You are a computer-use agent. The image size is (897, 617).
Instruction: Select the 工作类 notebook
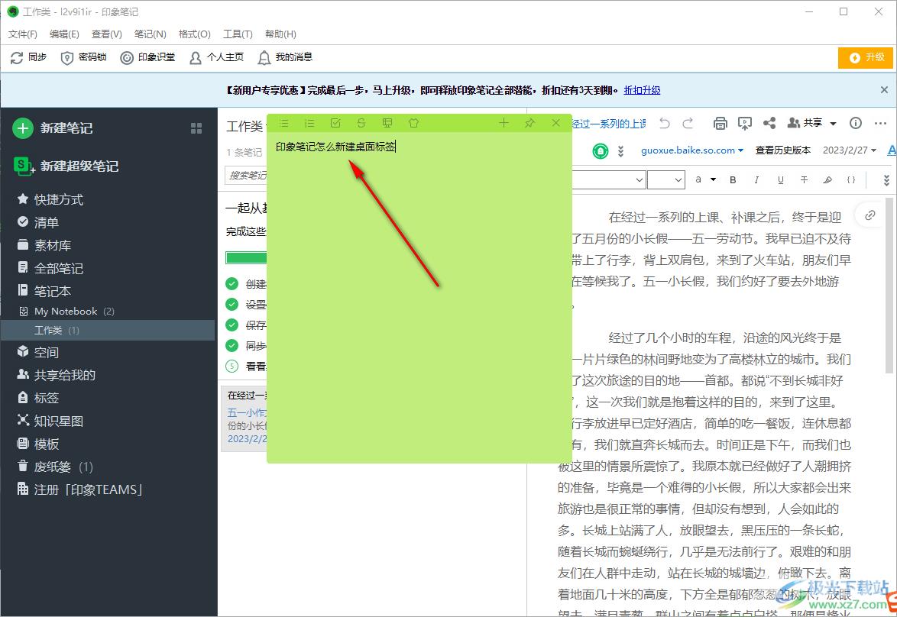[x=108, y=331]
